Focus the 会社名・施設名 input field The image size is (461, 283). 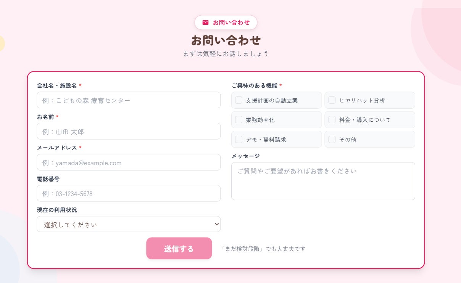[128, 100]
